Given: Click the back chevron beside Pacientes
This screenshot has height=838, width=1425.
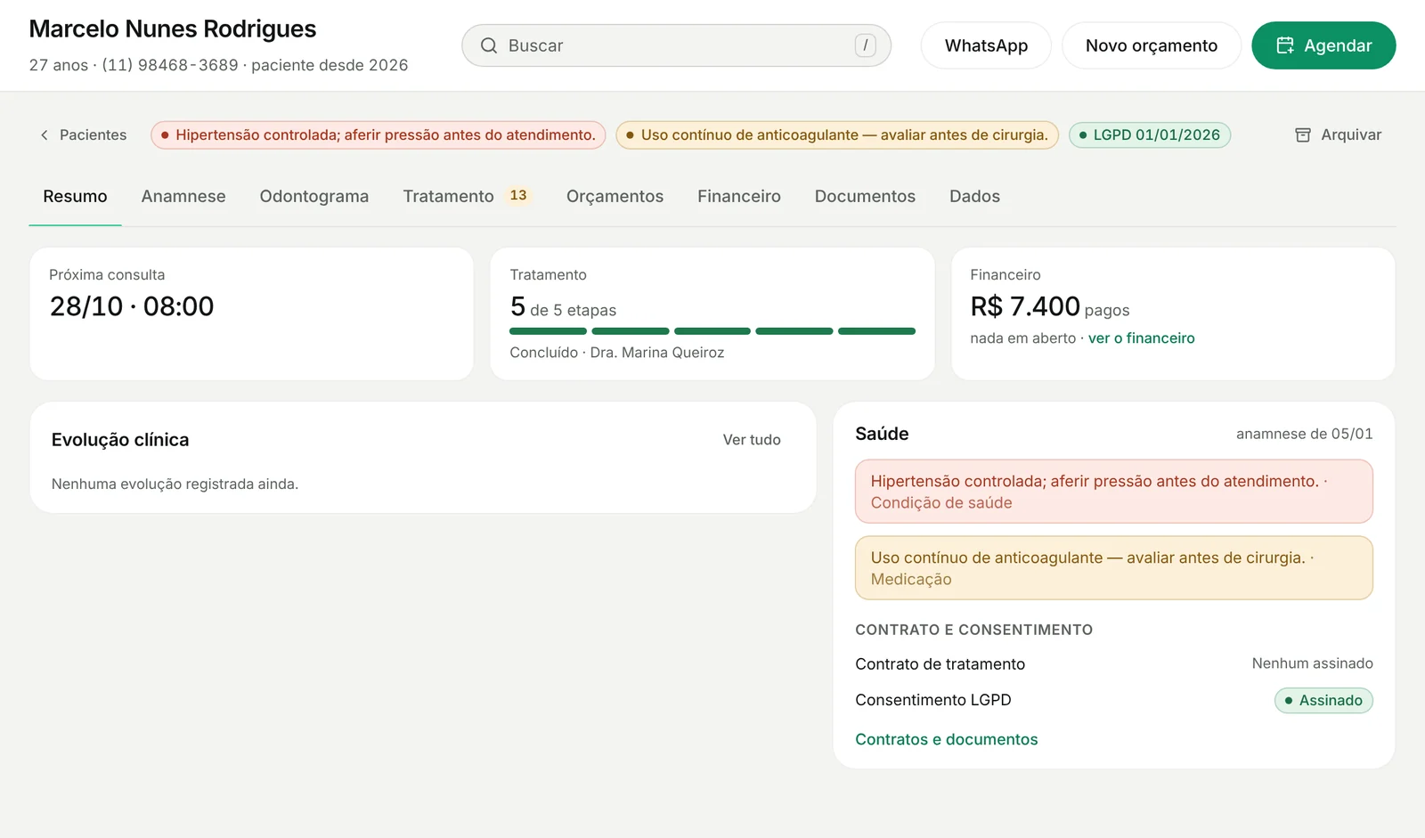Looking at the screenshot, I should point(45,134).
